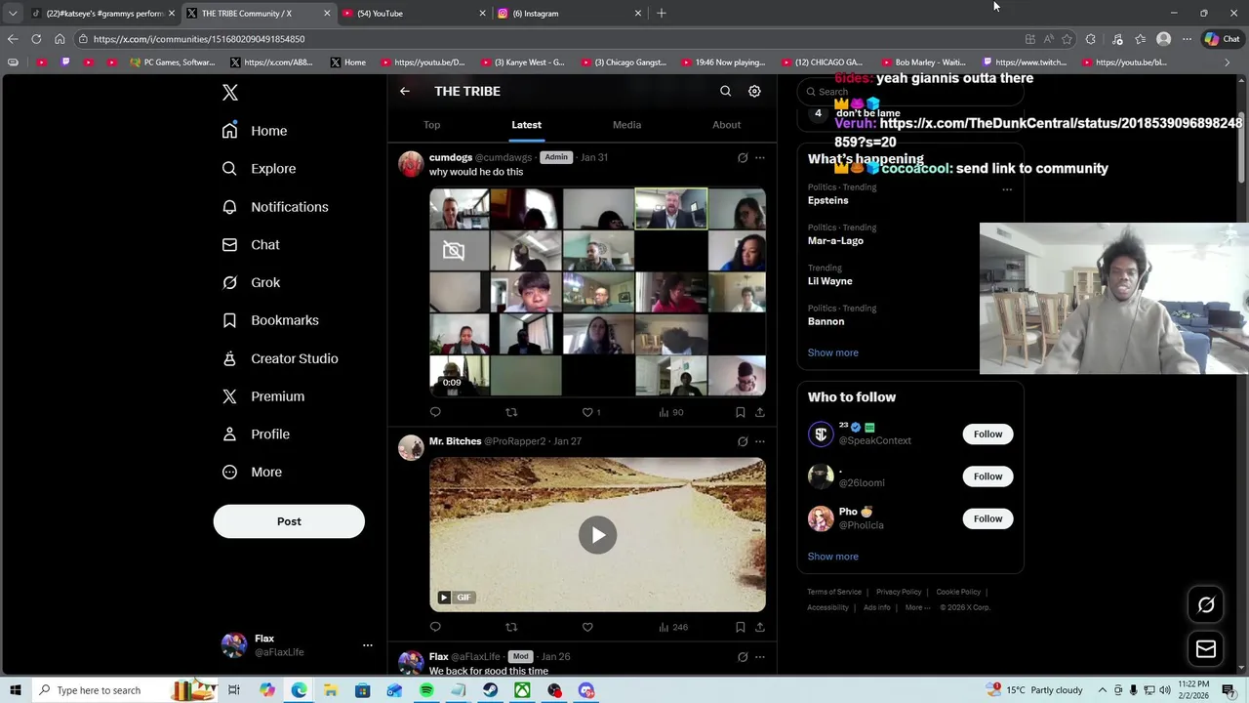Click the Post button
The image size is (1249, 703).
pyautogui.click(x=289, y=521)
